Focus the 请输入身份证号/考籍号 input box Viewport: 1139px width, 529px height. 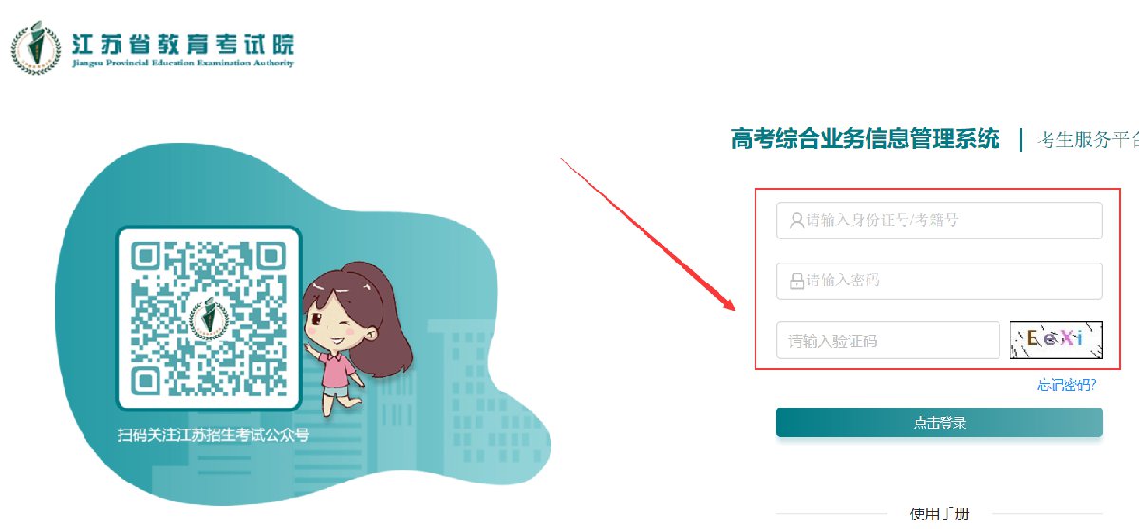click(940, 221)
